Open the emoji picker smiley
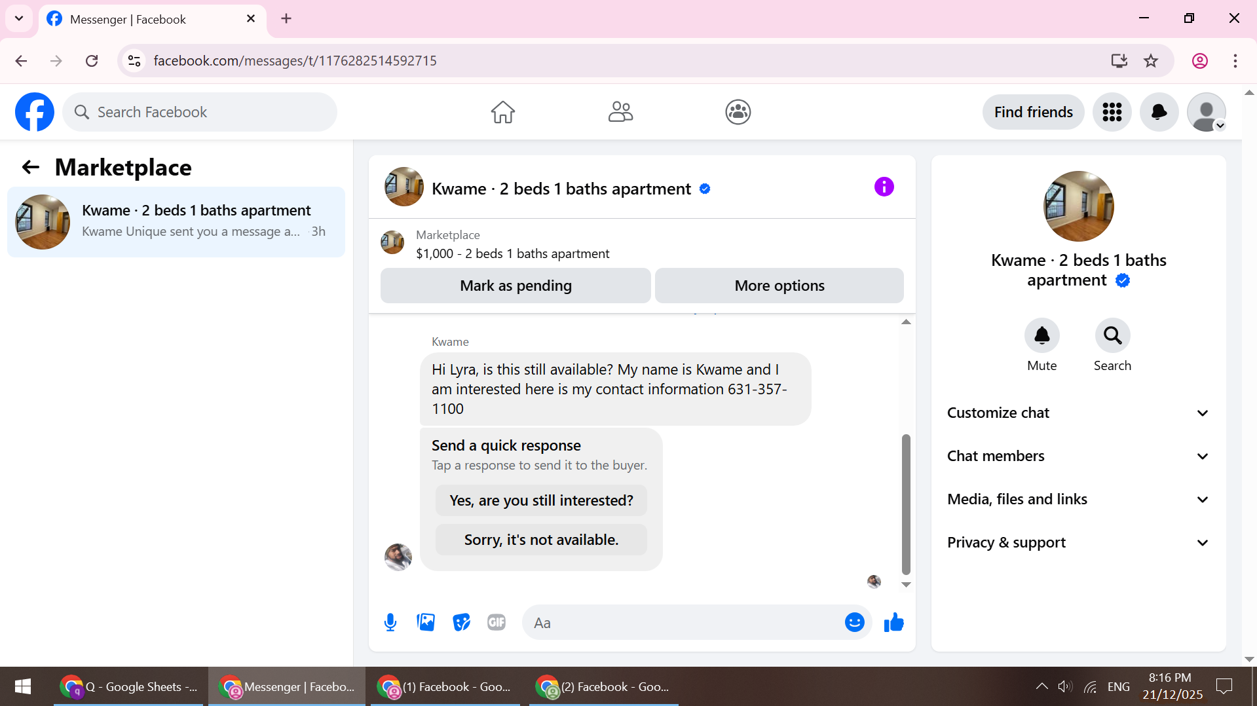This screenshot has width=1257, height=706. [x=855, y=622]
